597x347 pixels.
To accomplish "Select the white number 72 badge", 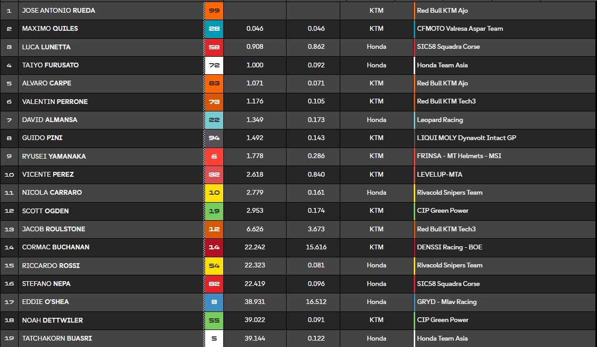I will pyautogui.click(x=214, y=65).
